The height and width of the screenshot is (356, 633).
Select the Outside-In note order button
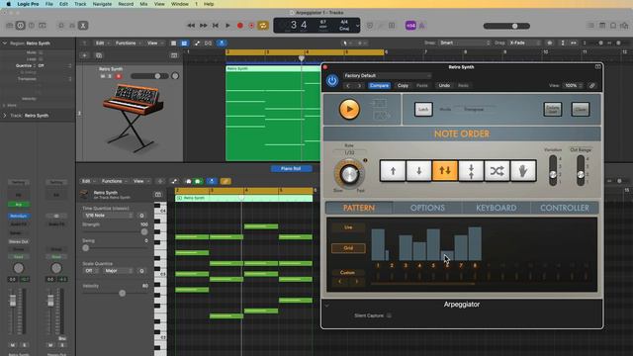coord(471,171)
